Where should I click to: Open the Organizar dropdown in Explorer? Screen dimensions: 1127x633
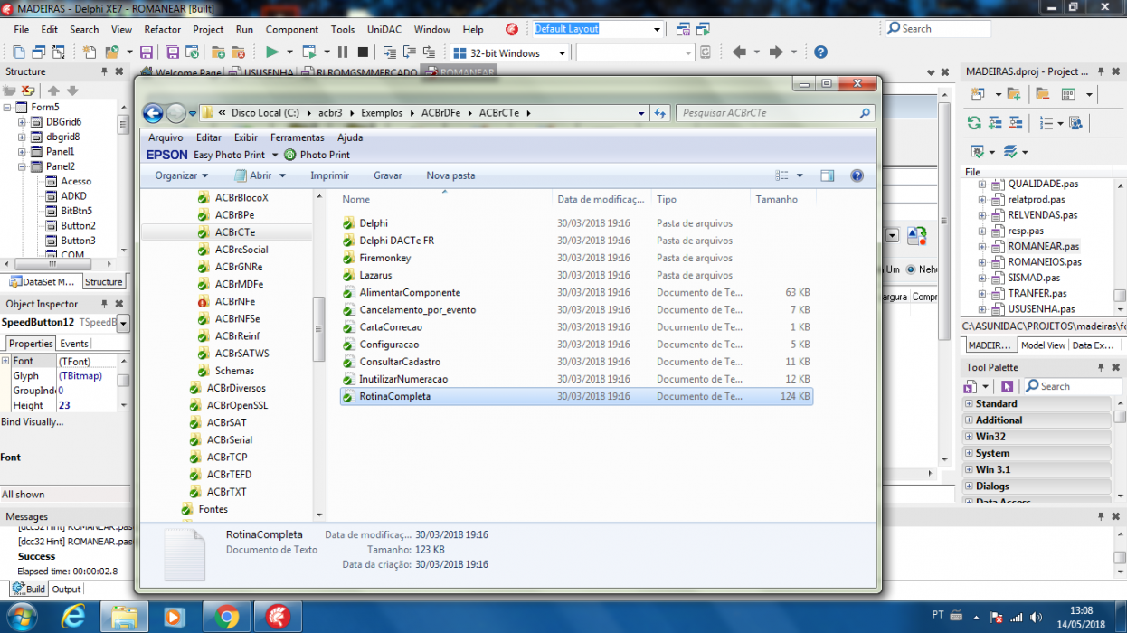181,175
